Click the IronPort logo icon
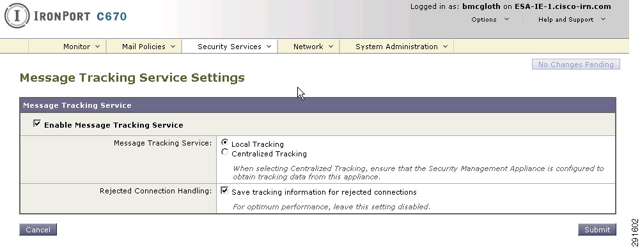 17,16
